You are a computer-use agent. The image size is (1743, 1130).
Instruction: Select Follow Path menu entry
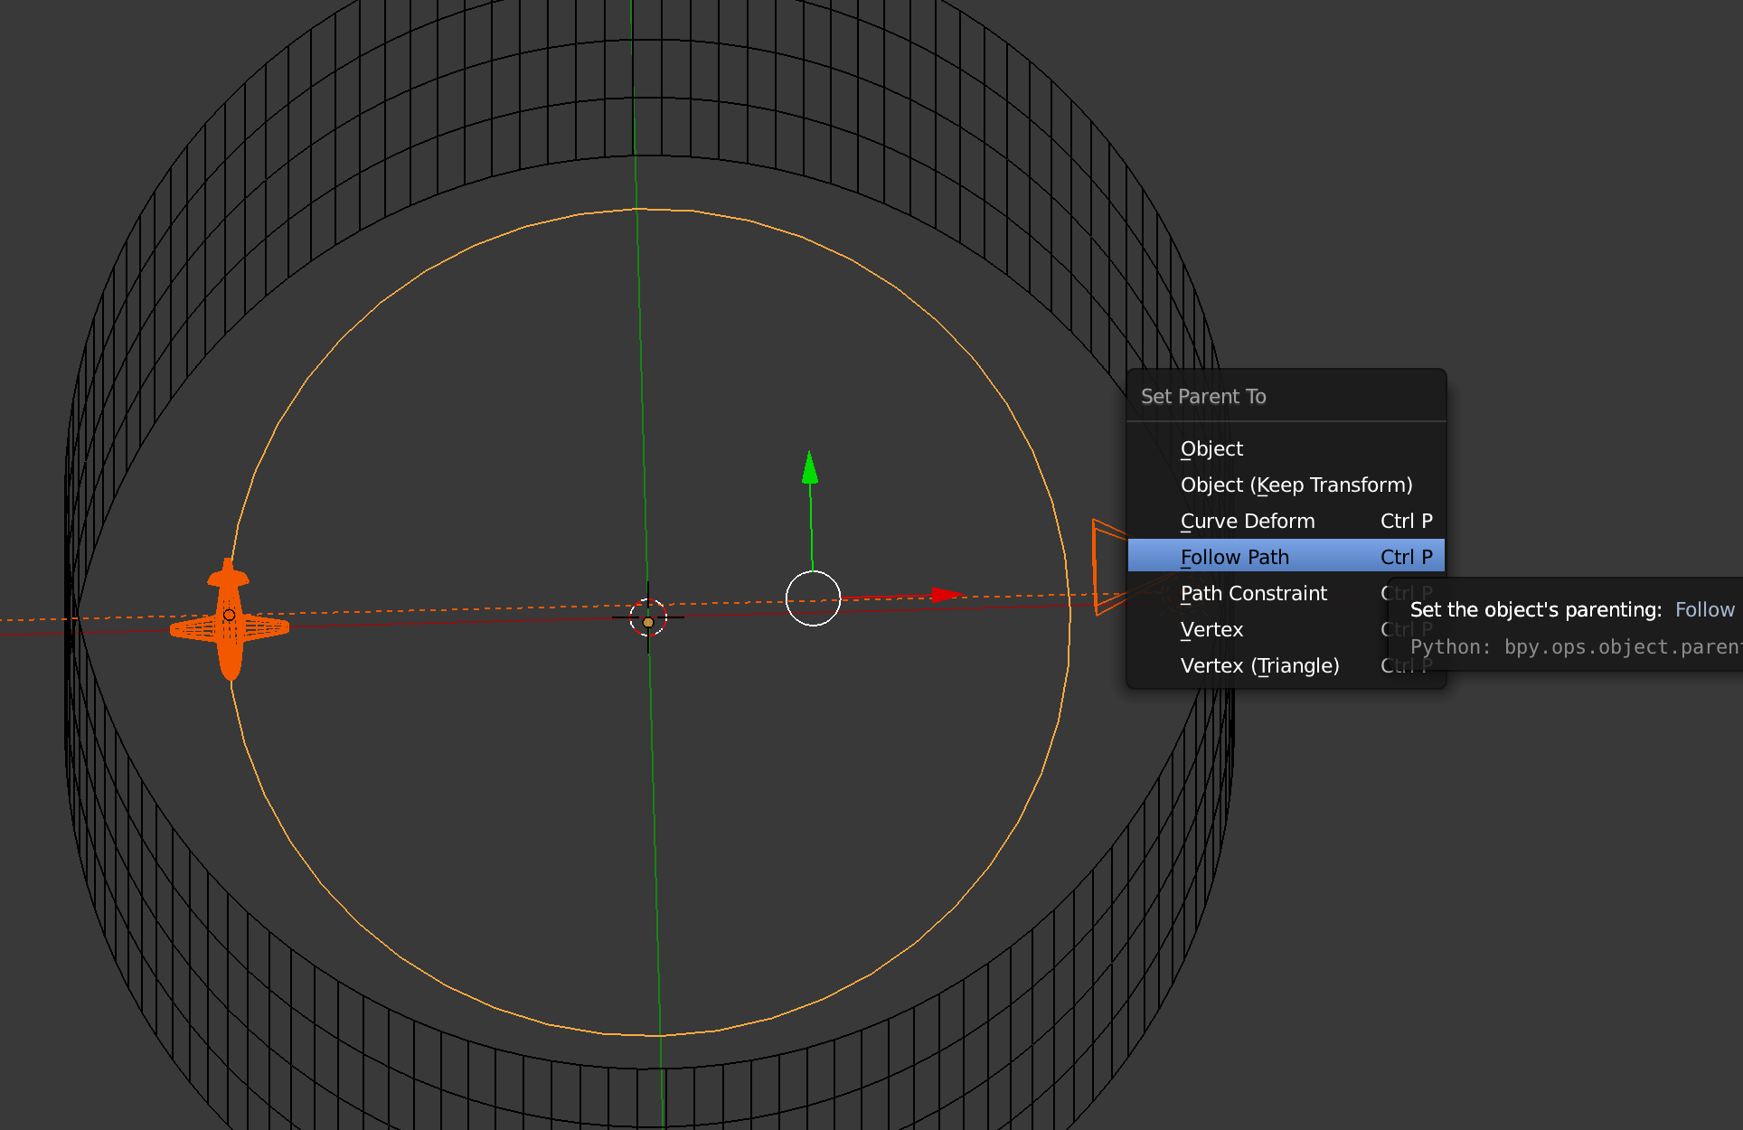click(x=1286, y=557)
